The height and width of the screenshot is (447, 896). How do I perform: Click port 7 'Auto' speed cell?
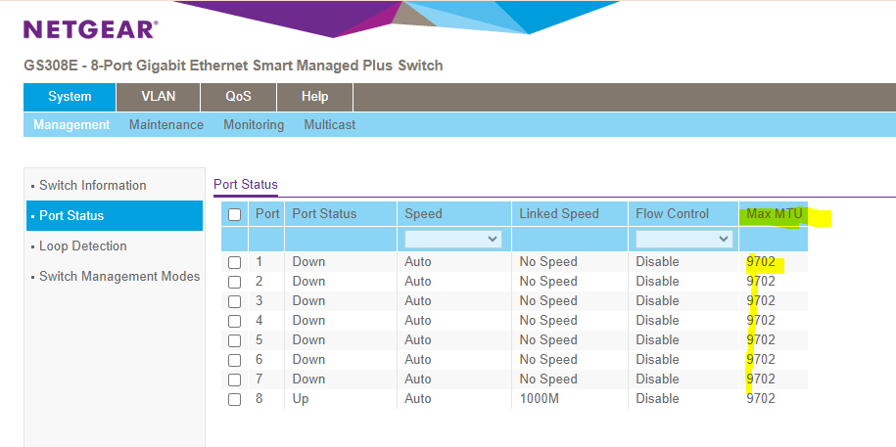point(418,380)
